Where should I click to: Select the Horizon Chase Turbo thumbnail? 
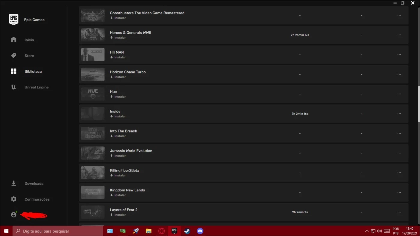pos(93,74)
